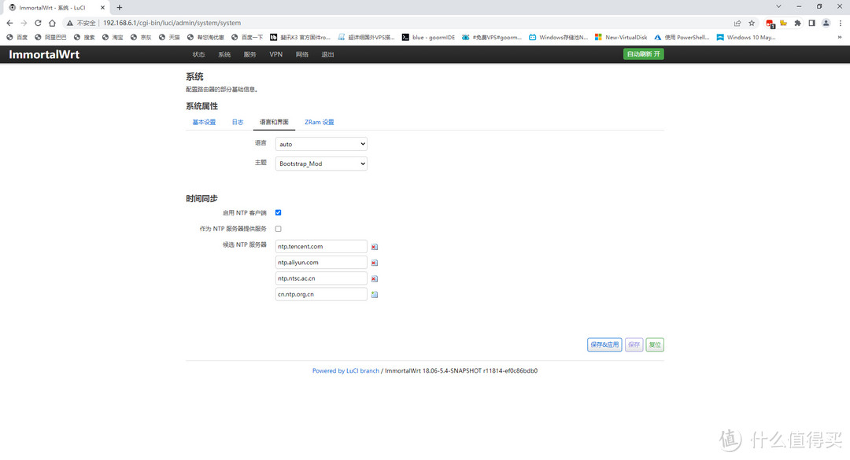This screenshot has width=850, height=460.
Task: Expand the 主题 Bootstrap_Mod dropdown
Action: [321, 164]
